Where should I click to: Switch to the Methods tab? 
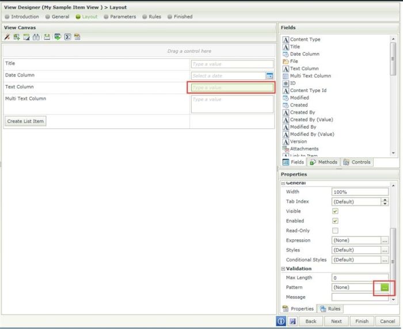pos(324,162)
